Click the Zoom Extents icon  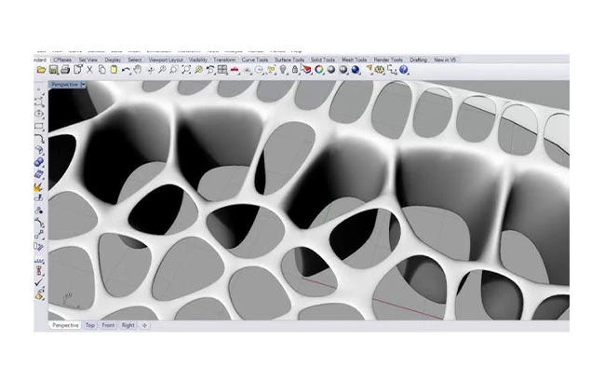pos(186,70)
